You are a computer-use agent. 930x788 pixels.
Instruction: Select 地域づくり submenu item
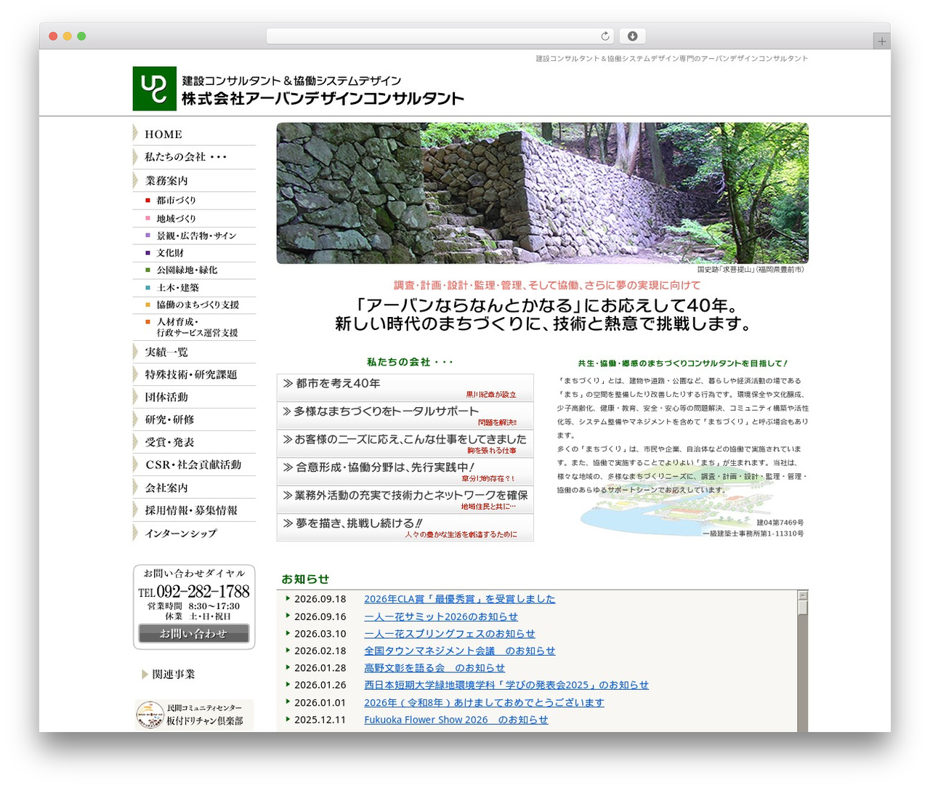pyautogui.click(x=194, y=218)
